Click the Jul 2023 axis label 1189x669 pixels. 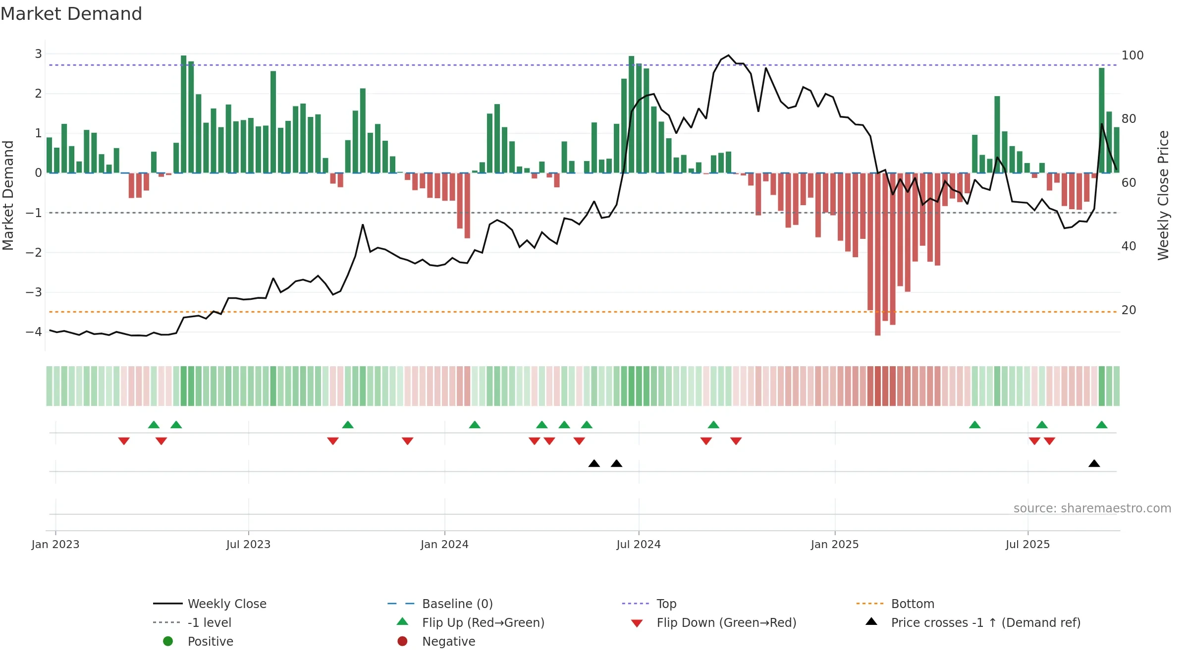248,544
